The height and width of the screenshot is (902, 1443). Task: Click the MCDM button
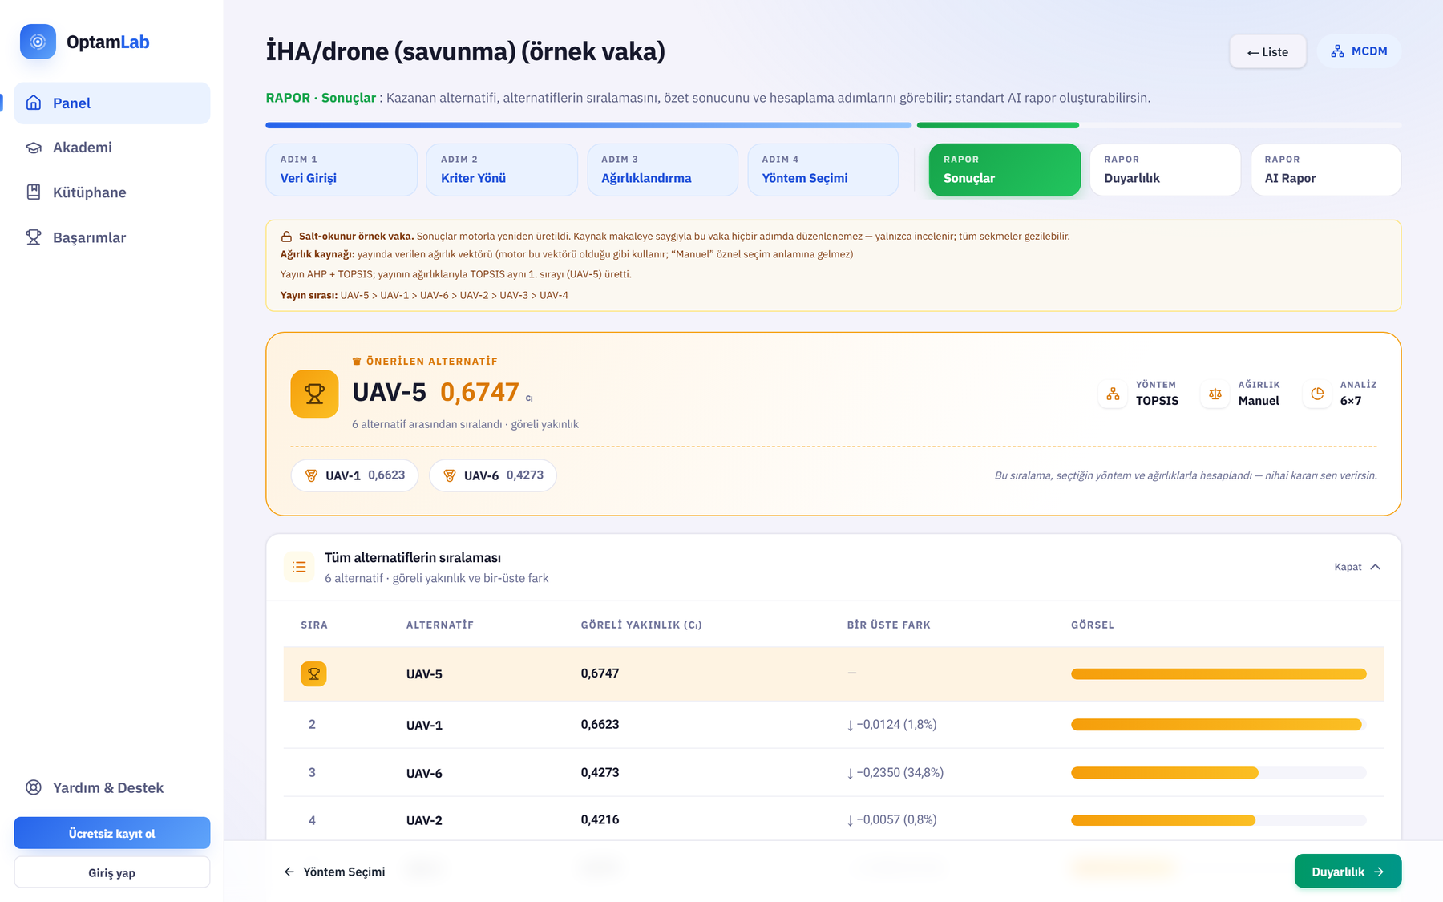[x=1359, y=51]
